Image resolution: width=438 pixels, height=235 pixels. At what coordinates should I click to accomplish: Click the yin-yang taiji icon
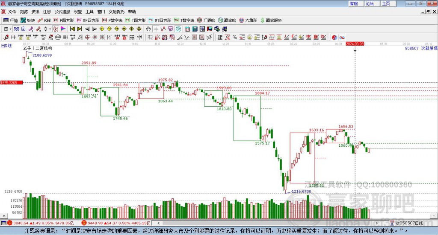click(x=334, y=37)
